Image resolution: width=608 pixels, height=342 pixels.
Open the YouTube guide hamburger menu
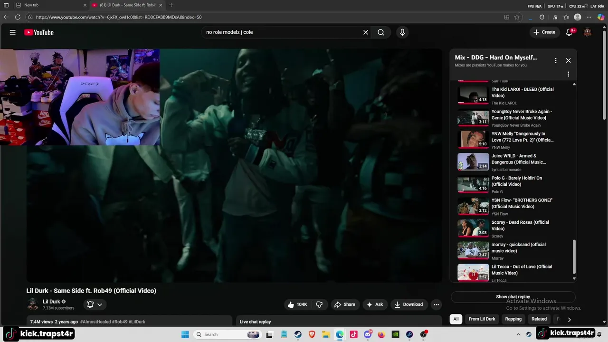[x=13, y=32]
